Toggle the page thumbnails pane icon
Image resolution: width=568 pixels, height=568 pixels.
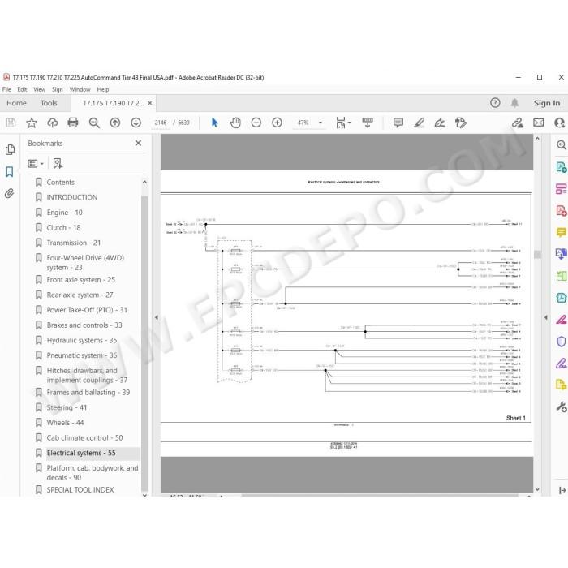click(10, 149)
